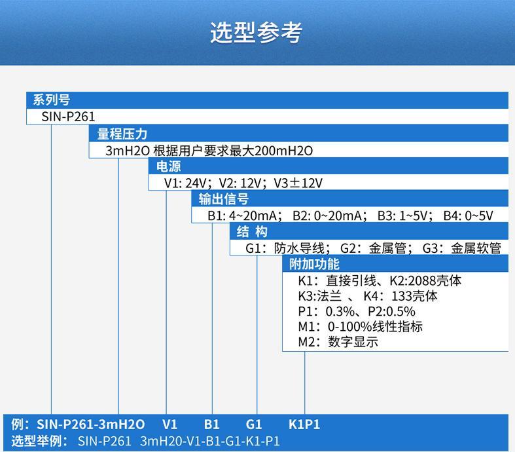Image resolution: width=515 pixels, height=452 pixels.
Task: Click the V1: 24V power options line
Action: pos(243,183)
